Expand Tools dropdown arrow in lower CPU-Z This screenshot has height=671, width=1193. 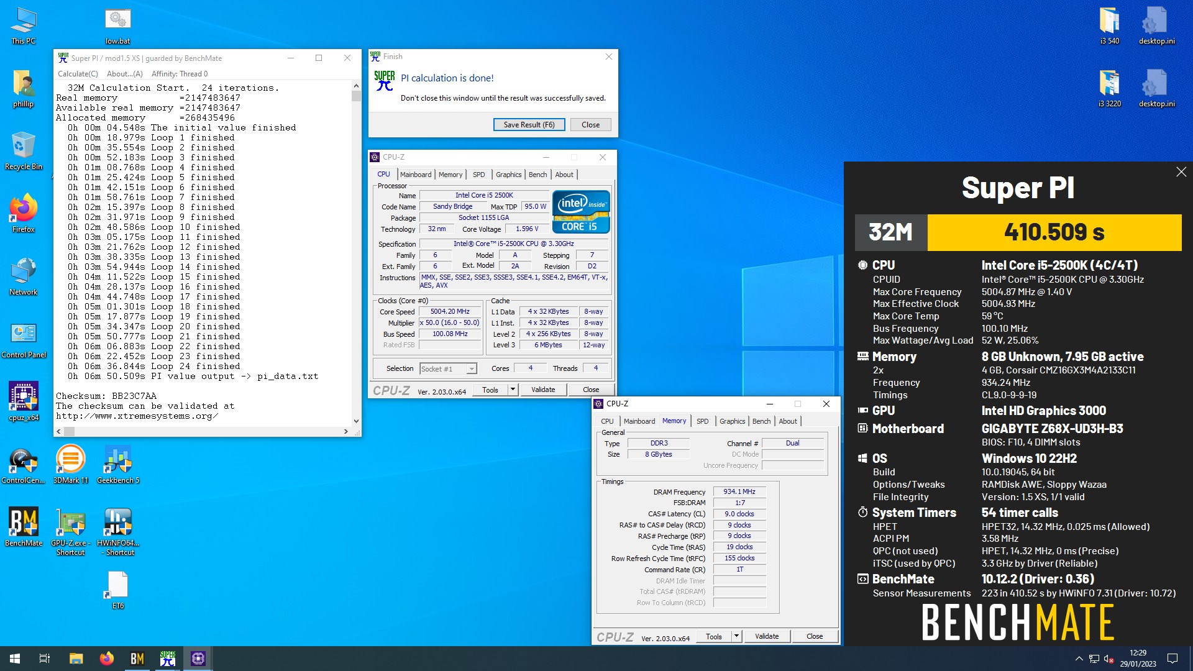click(x=736, y=636)
